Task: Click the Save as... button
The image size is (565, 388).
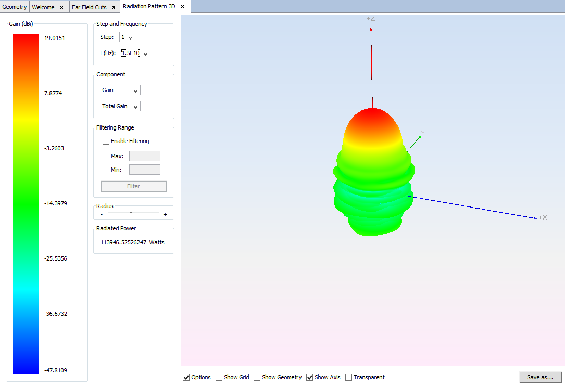Action: click(x=540, y=377)
